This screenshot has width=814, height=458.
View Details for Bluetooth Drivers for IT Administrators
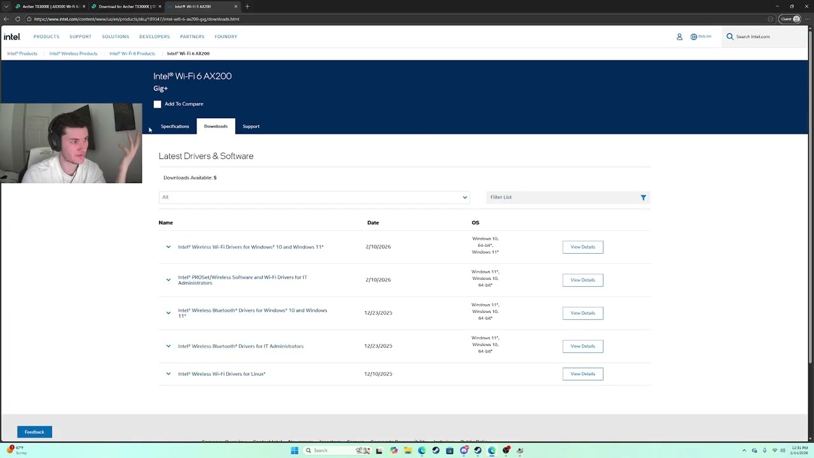[583, 346]
